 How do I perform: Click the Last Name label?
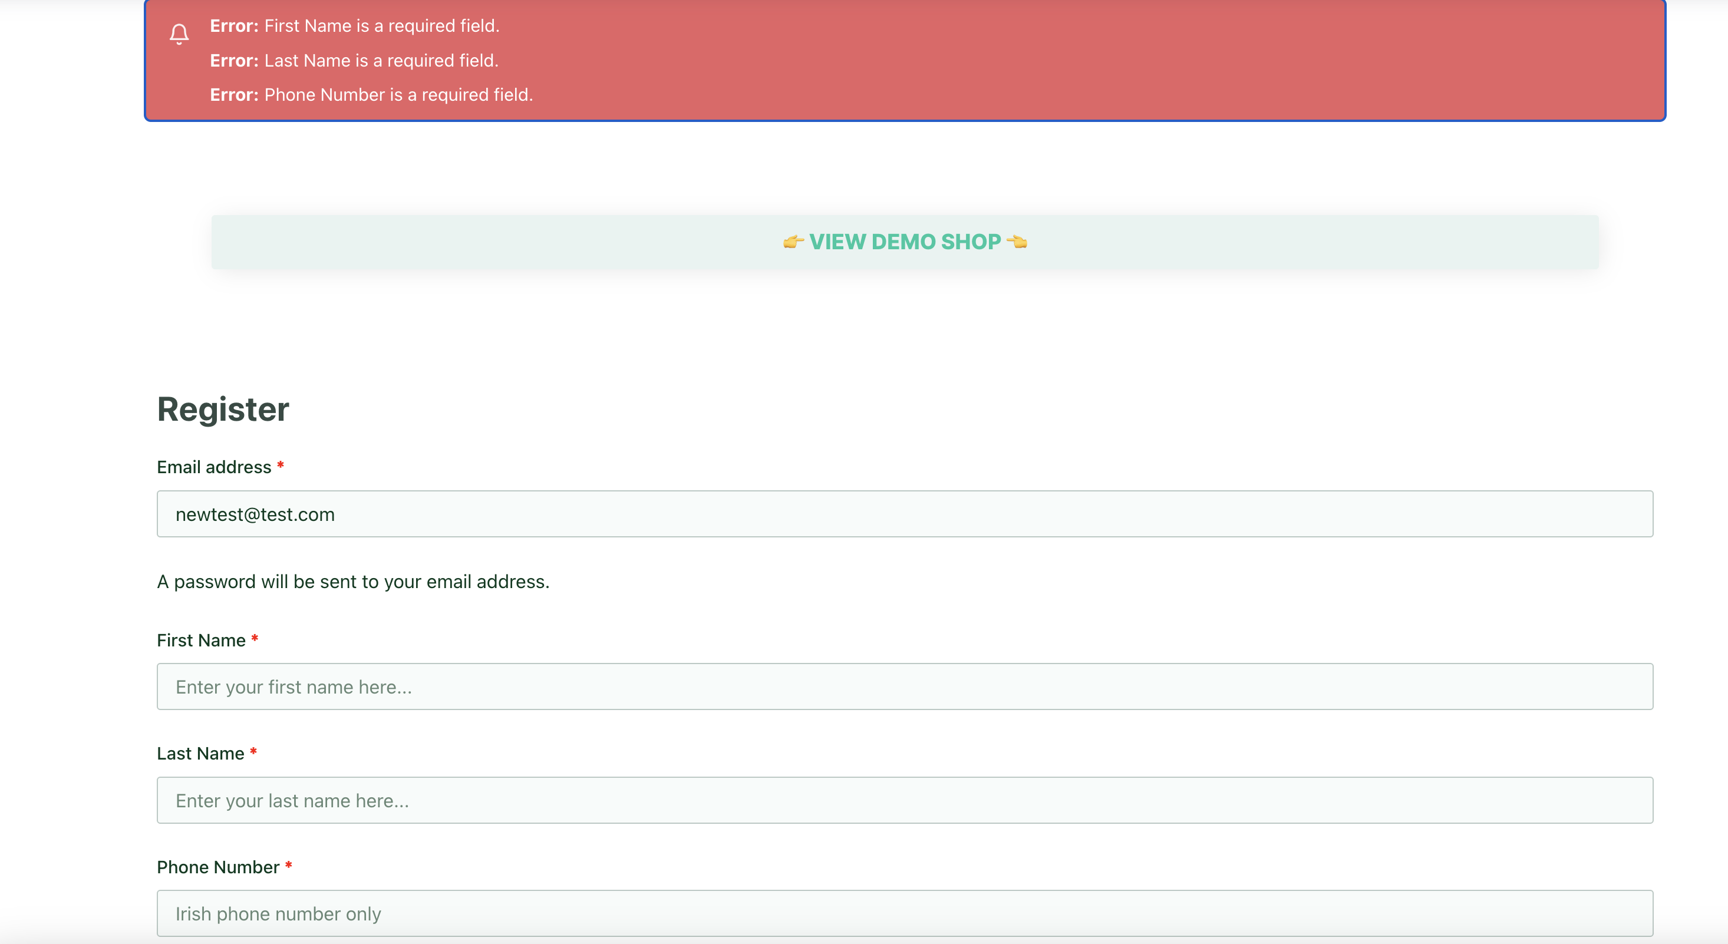click(200, 754)
